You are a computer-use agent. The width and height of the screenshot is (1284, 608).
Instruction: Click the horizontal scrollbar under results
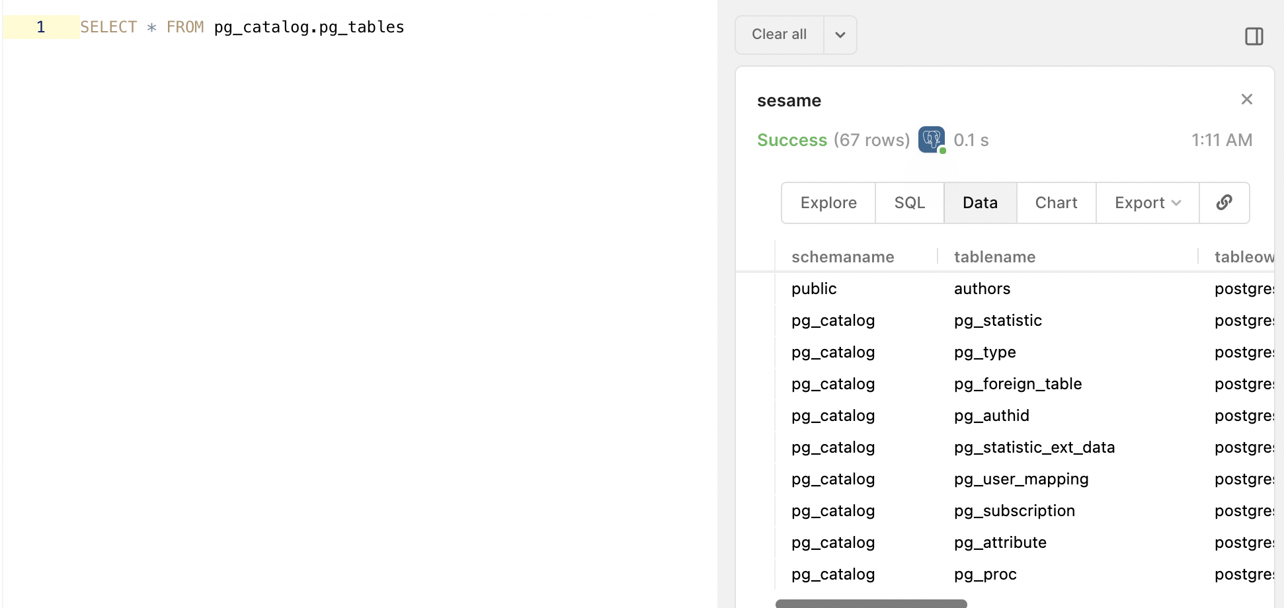(871, 603)
